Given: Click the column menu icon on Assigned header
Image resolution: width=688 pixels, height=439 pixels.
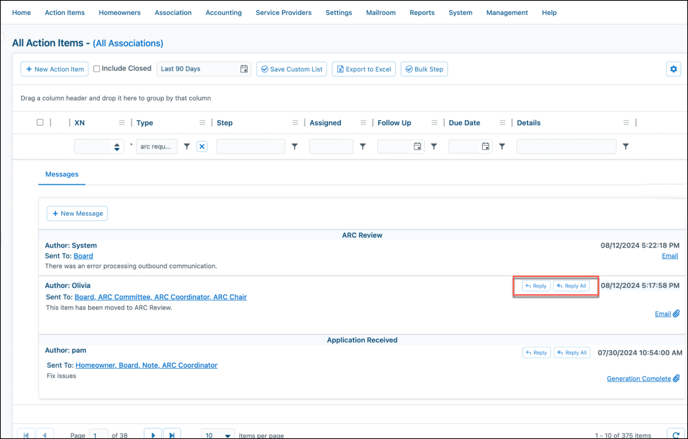Looking at the screenshot, I should click(x=363, y=122).
